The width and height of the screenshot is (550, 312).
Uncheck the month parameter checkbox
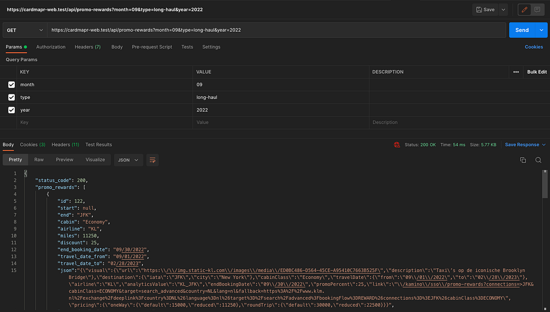click(x=12, y=85)
